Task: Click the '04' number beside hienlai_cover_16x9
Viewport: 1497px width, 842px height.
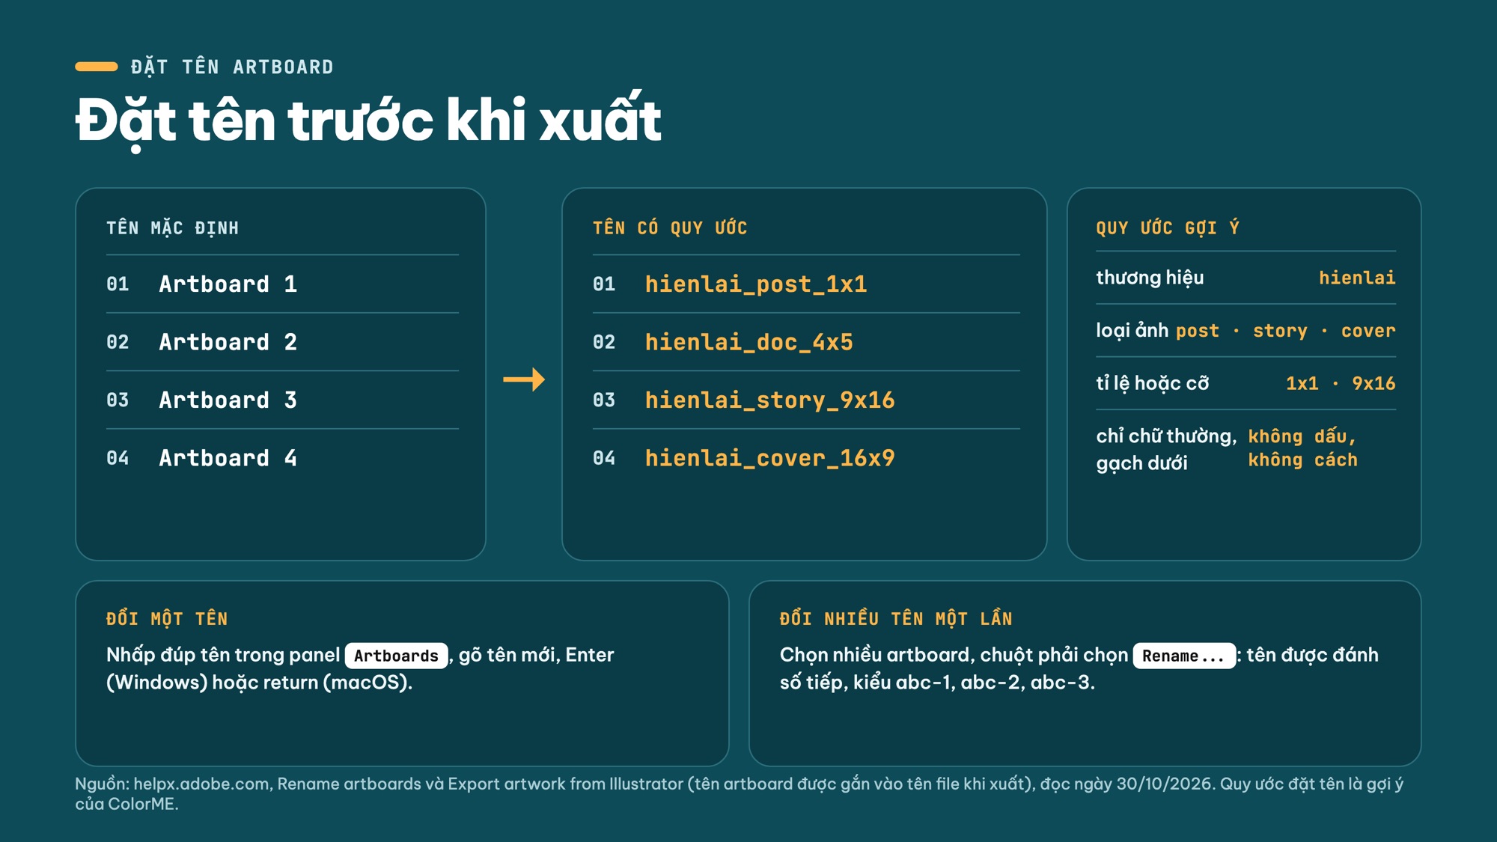Action: [604, 458]
